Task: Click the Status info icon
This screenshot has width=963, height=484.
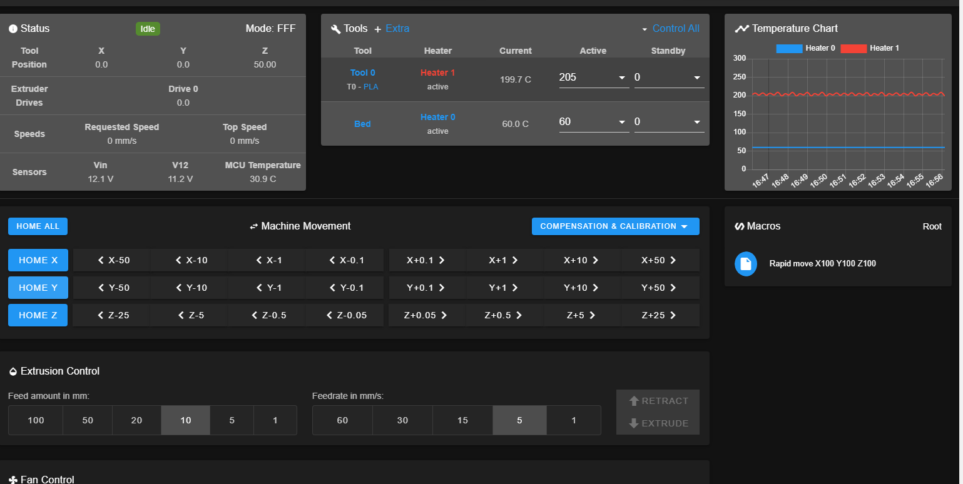Action: [13, 29]
